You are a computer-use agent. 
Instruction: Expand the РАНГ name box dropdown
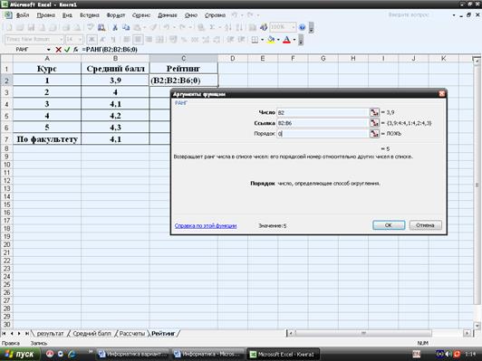[49, 50]
